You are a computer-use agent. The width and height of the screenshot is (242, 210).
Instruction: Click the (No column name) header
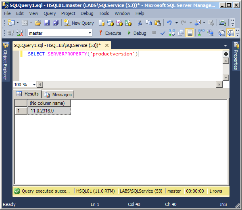[49, 103]
